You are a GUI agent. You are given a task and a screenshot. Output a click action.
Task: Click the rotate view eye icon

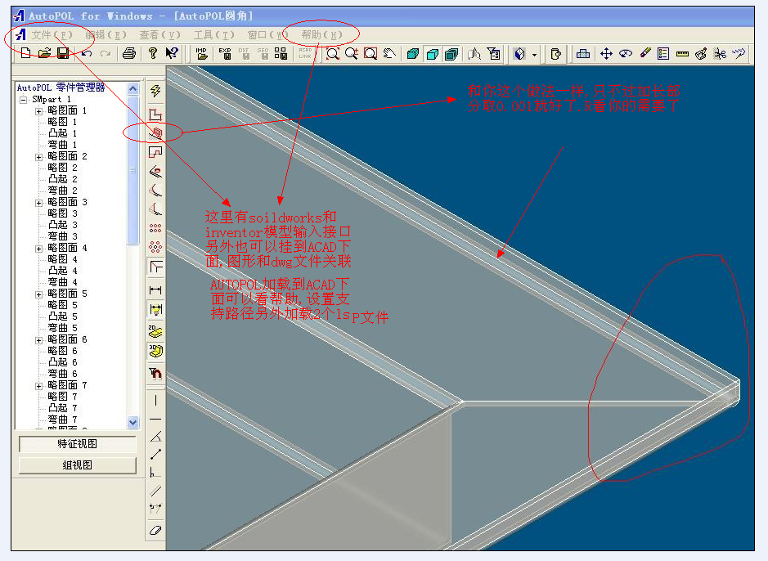pos(626,53)
